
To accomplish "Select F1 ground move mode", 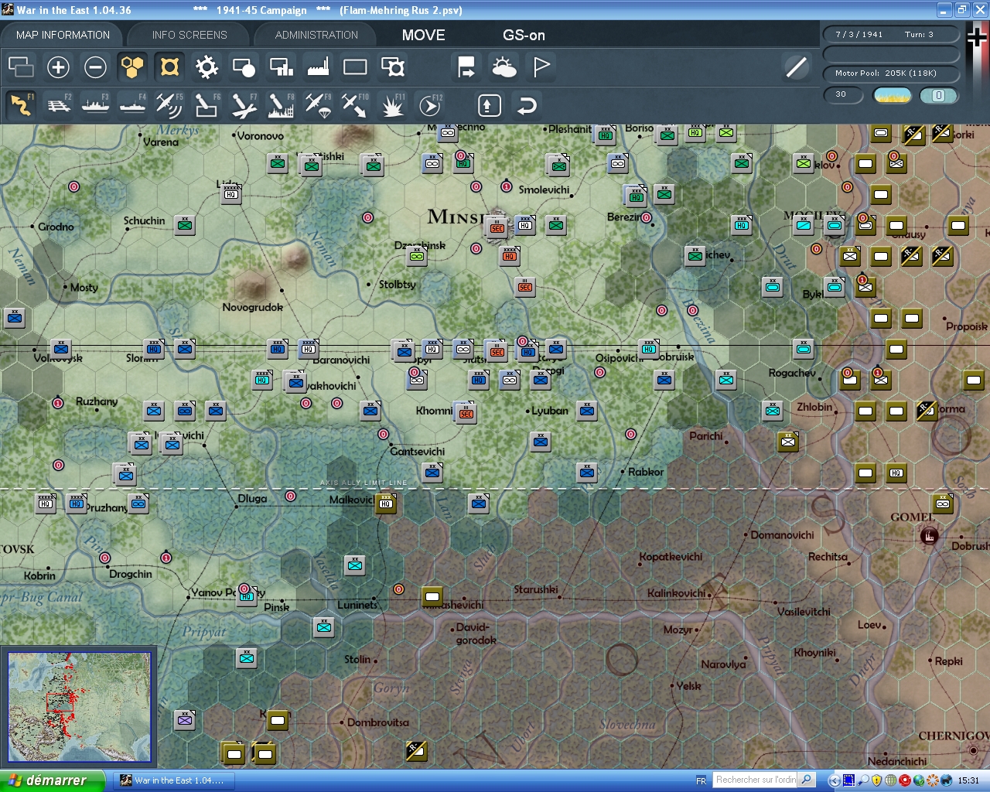I will click(21, 105).
